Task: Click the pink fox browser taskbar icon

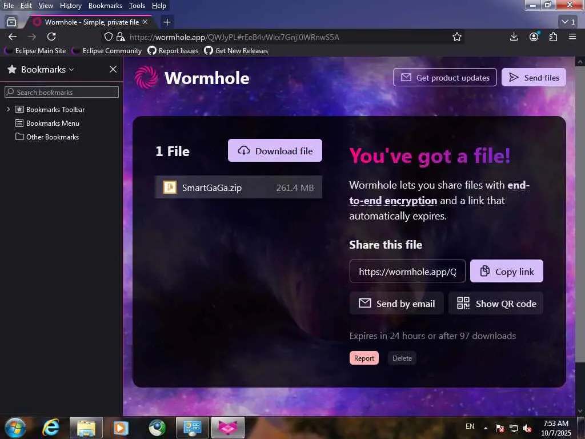Action: [228, 428]
